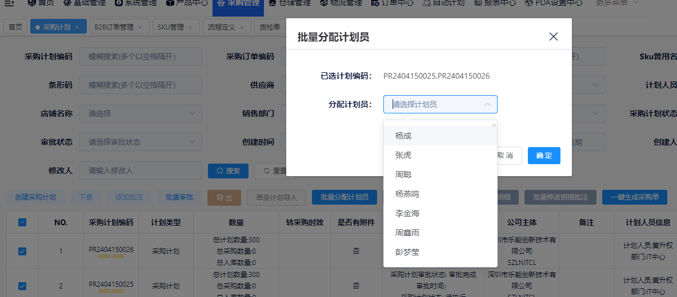Uncheck row PR2404150025 checkbox
The height and width of the screenshot is (297, 677).
coord(22,286)
